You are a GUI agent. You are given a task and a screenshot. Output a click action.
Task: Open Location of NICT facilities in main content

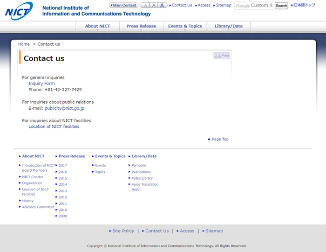click(x=54, y=126)
